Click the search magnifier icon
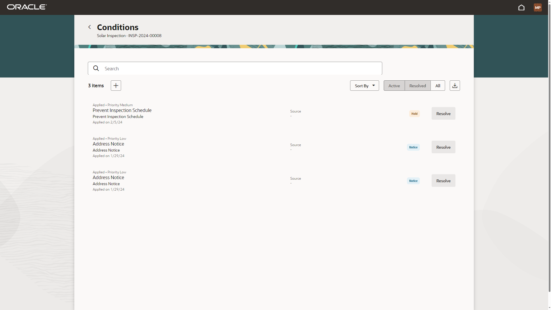The width and height of the screenshot is (551, 310). click(x=96, y=68)
